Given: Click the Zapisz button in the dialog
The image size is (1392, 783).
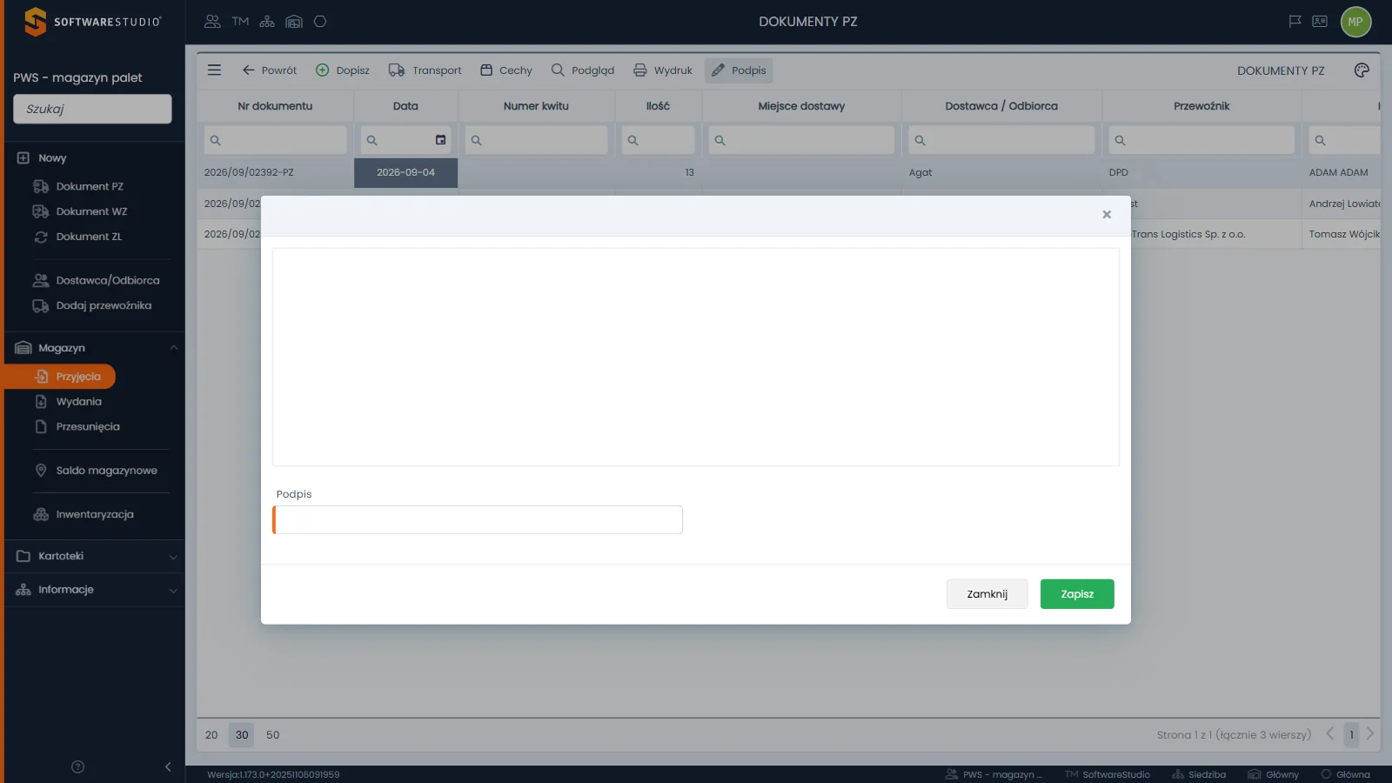Looking at the screenshot, I should (x=1077, y=594).
